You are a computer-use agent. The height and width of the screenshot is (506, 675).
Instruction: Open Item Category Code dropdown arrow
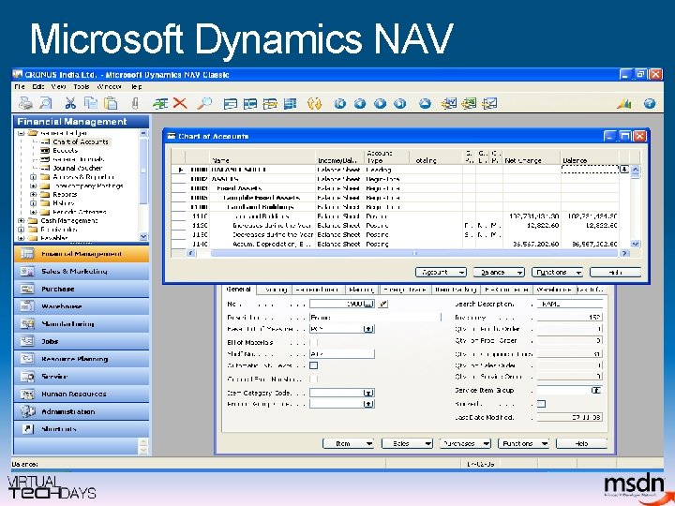tap(368, 393)
